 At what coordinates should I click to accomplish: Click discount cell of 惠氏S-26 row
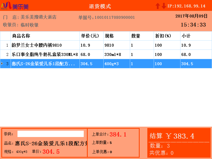167,64
